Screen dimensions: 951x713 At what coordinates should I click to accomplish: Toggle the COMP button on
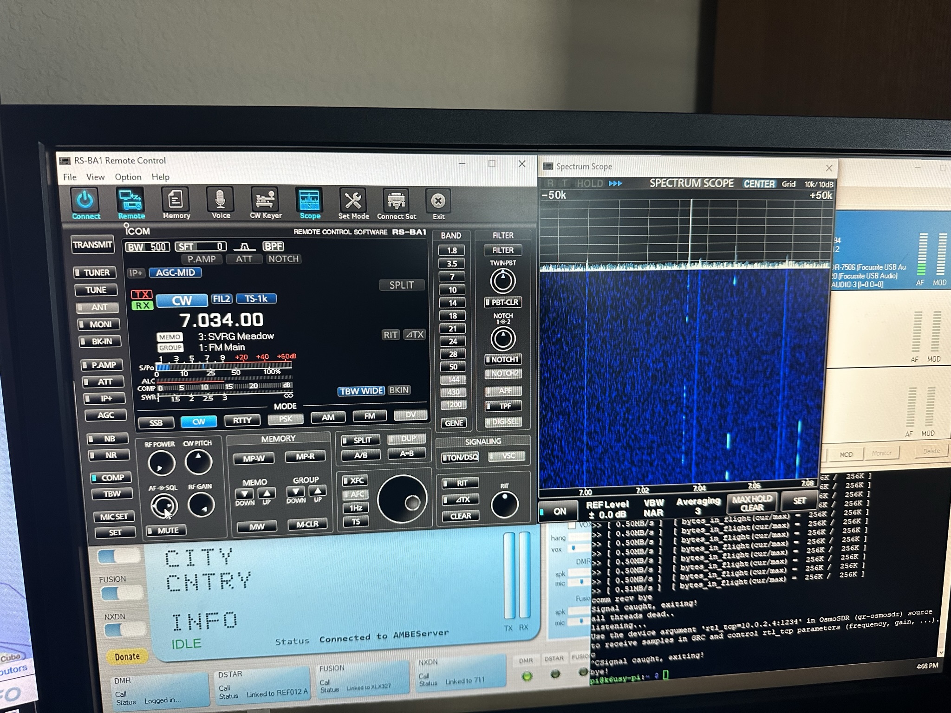click(x=111, y=477)
